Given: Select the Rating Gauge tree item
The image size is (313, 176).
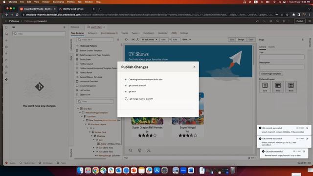Looking at the screenshot, I should pyautogui.click(x=108, y=155).
